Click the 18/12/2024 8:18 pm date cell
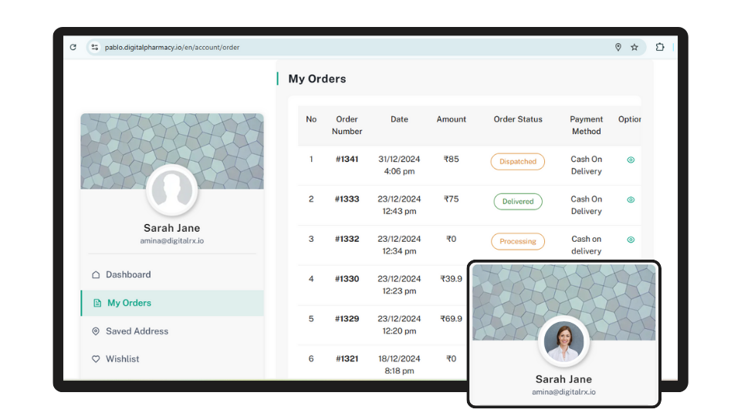 click(x=399, y=365)
